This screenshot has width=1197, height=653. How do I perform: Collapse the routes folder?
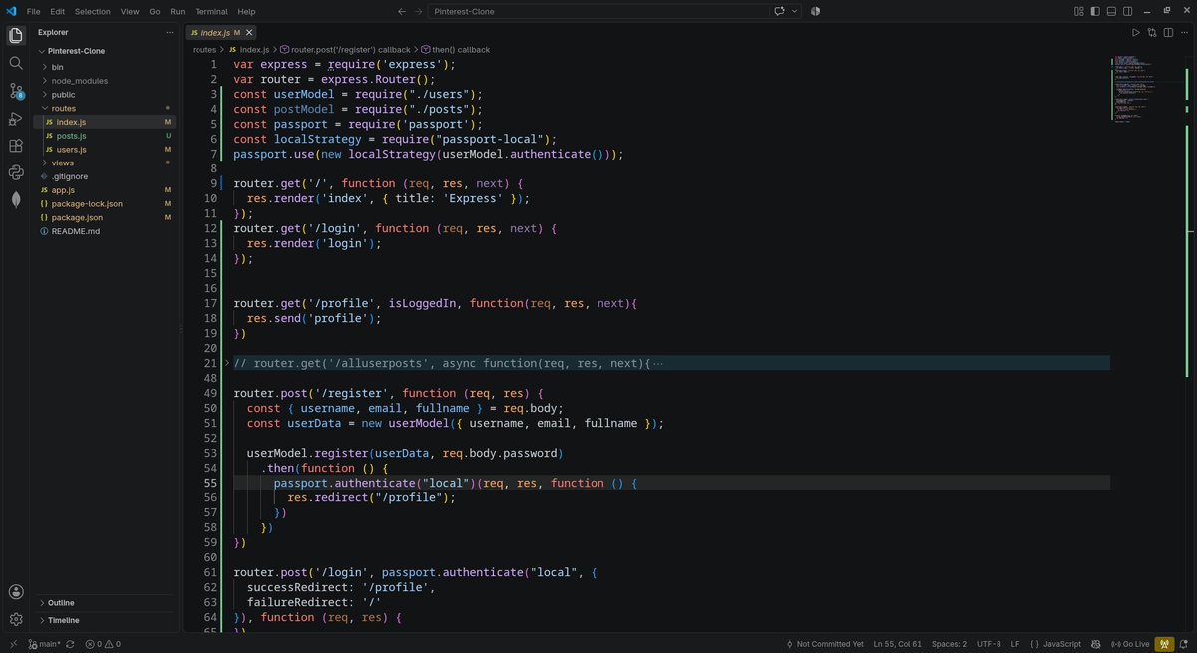coord(105,108)
